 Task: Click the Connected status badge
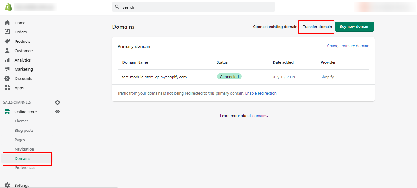click(x=229, y=77)
